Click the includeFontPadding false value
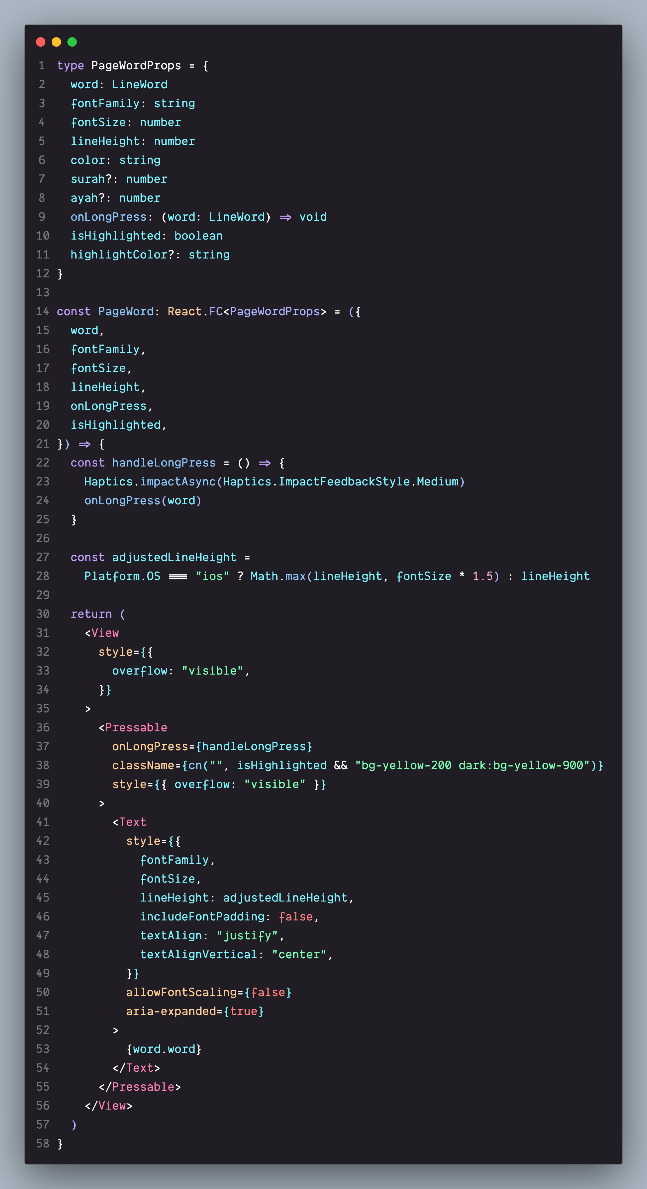 click(x=295, y=917)
